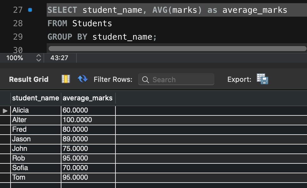Select the Jason row name cell
The height and width of the screenshot is (188, 307).
(x=35, y=139)
